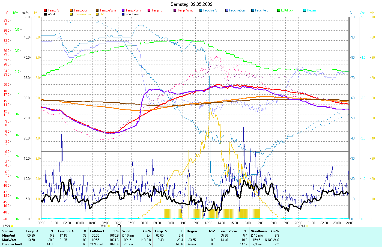This screenshot has width=382, height=247.
Task: Click the Durchschnitt row label
Action: coord(12,244)
